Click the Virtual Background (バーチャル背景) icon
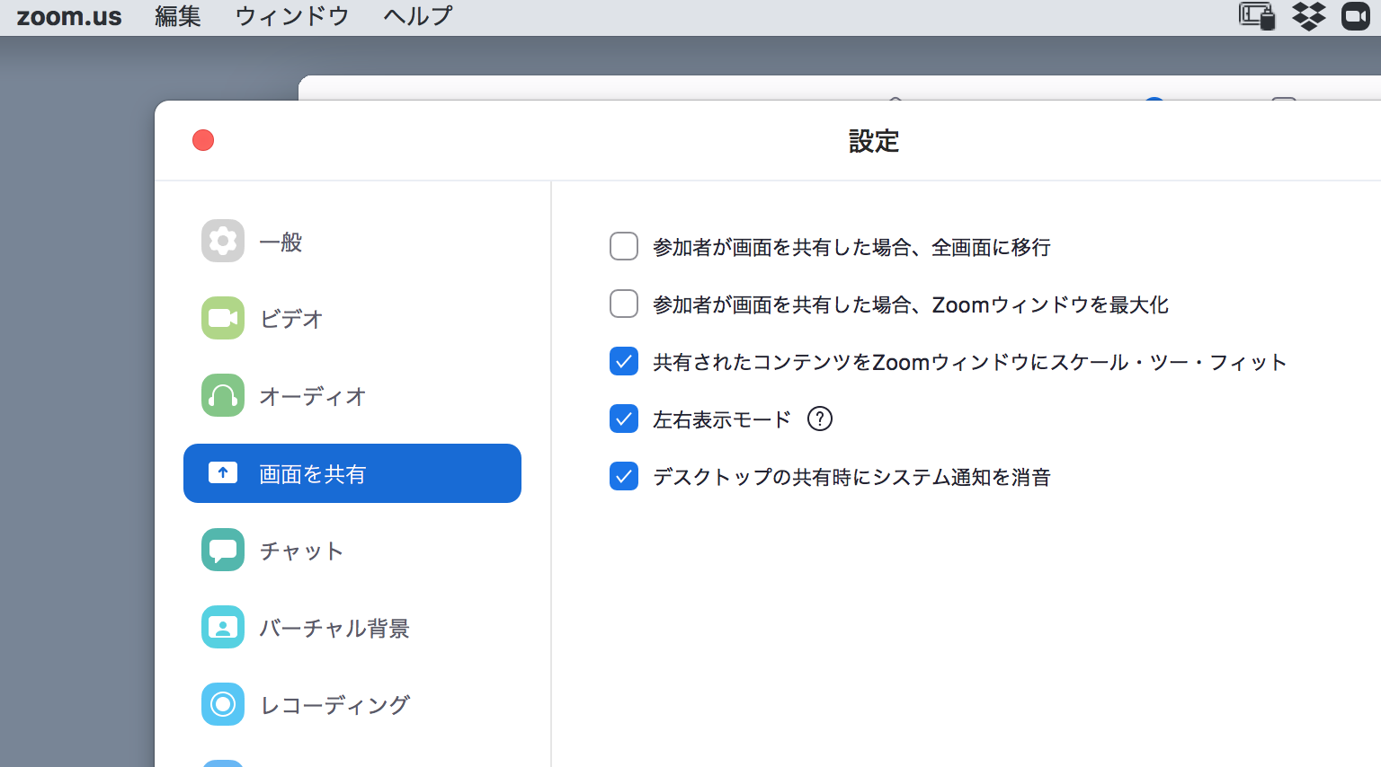Image resolution: width=1381 pixels, height=767 pixels. tap(223, 627)
